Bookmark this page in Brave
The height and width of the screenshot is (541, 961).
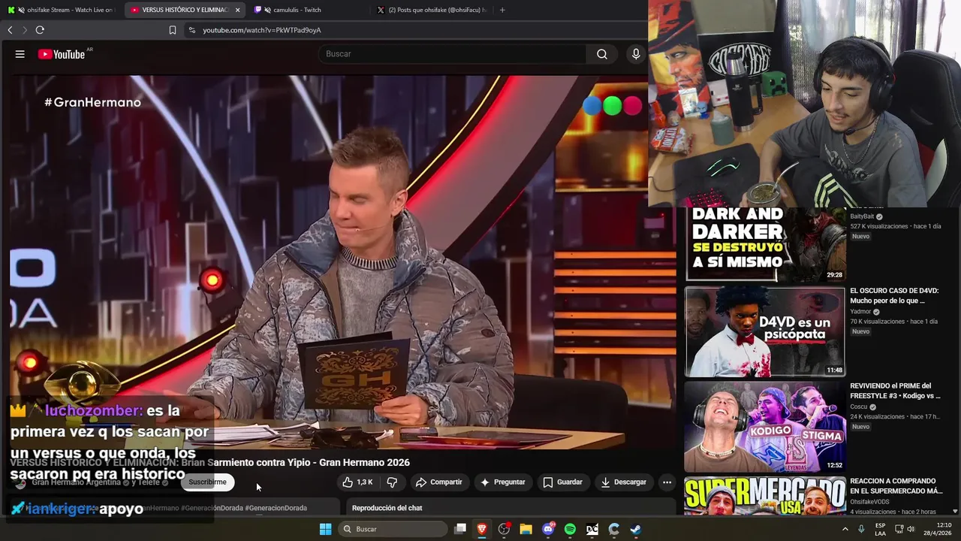[x=173, y=30]
